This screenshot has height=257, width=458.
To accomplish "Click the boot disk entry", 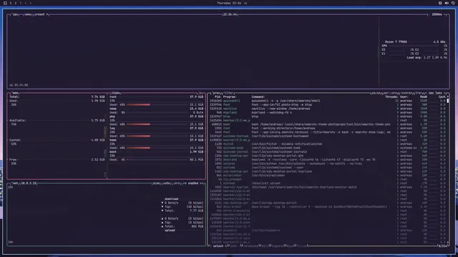I will 156,152.
